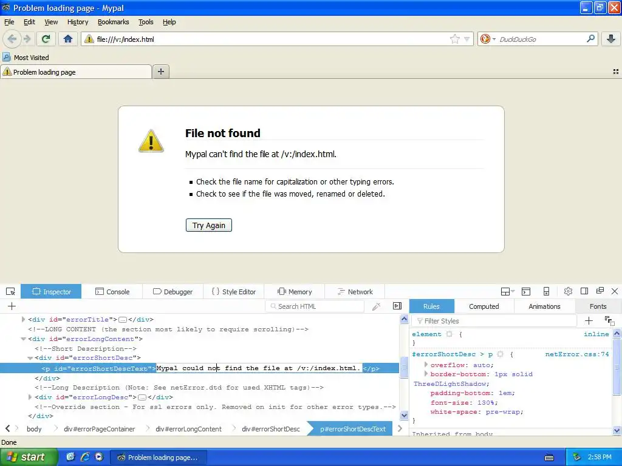Click the search magnifier in search box

[590, 39]
